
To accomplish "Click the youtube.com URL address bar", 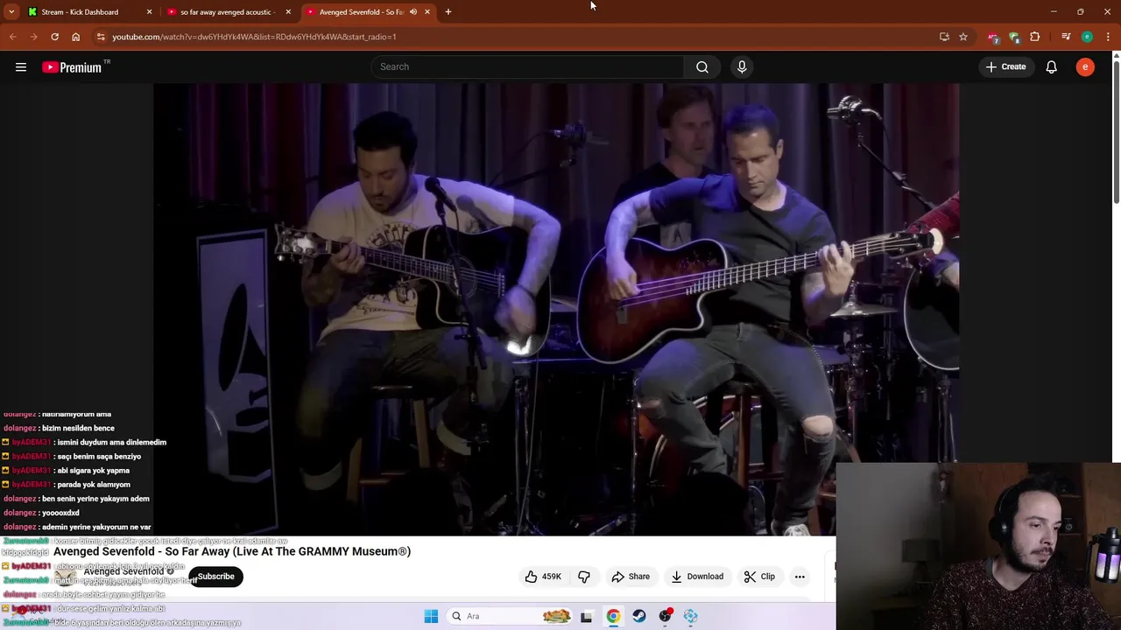I will tap(517, 37).
